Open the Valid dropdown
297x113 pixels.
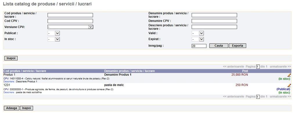(x=198, y=33)
